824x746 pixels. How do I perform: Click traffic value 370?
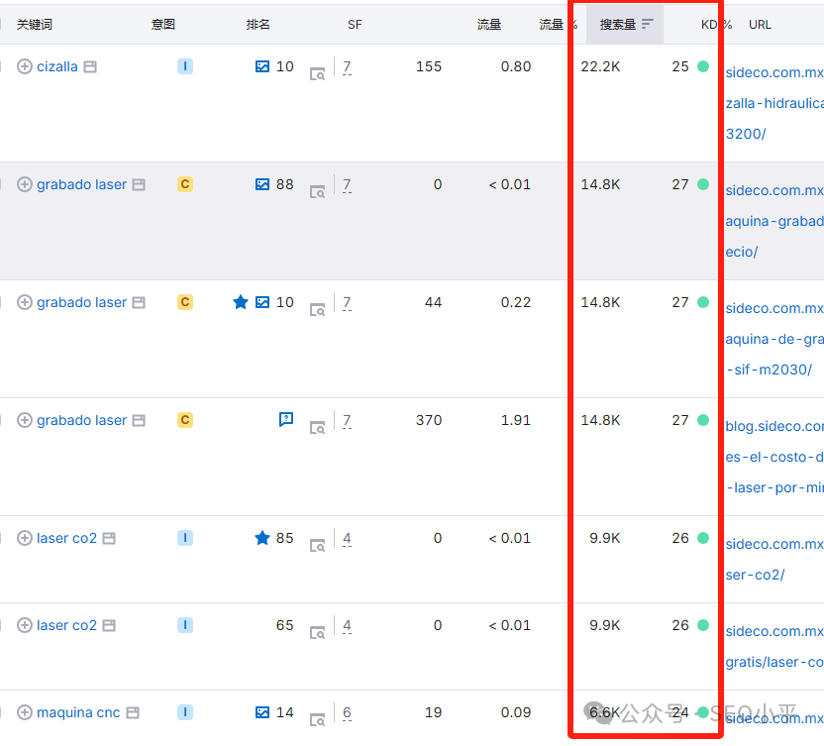pos(429,420)
